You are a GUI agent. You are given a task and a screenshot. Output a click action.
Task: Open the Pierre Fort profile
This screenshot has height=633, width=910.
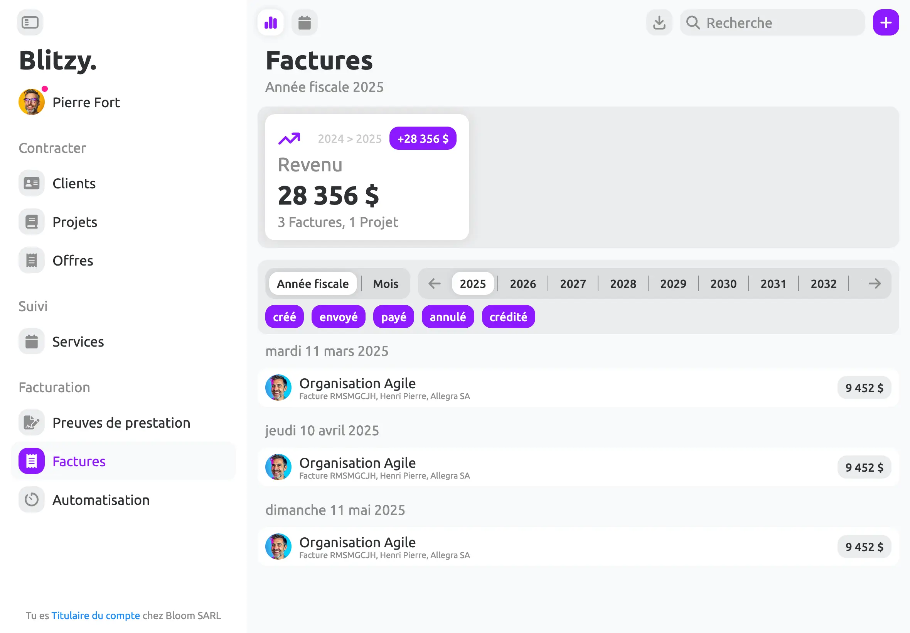point(69,102)
